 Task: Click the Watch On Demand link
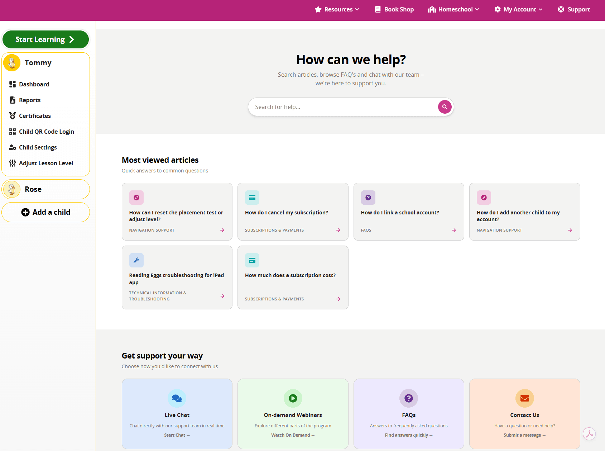tap(293, 435)
